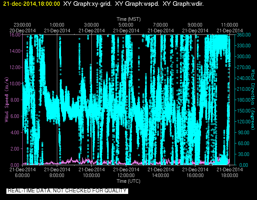This screenshot has height=200, width=257.
Task: Click the 90.00 wind direction tick value
Action: click(243, 132)
